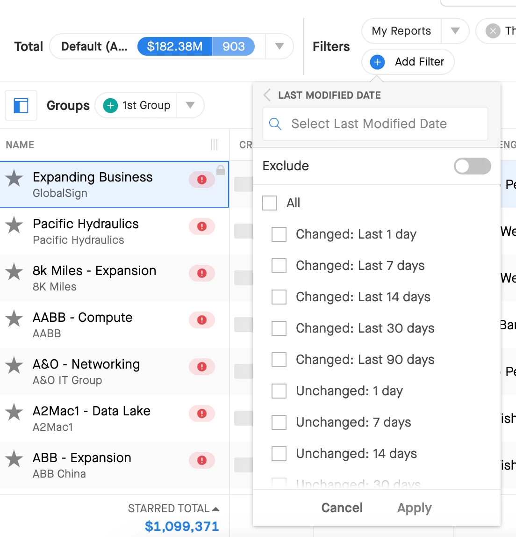The image size is (516, 537).
Task: Star the Expanding Business opportunity
Action: 14,178
